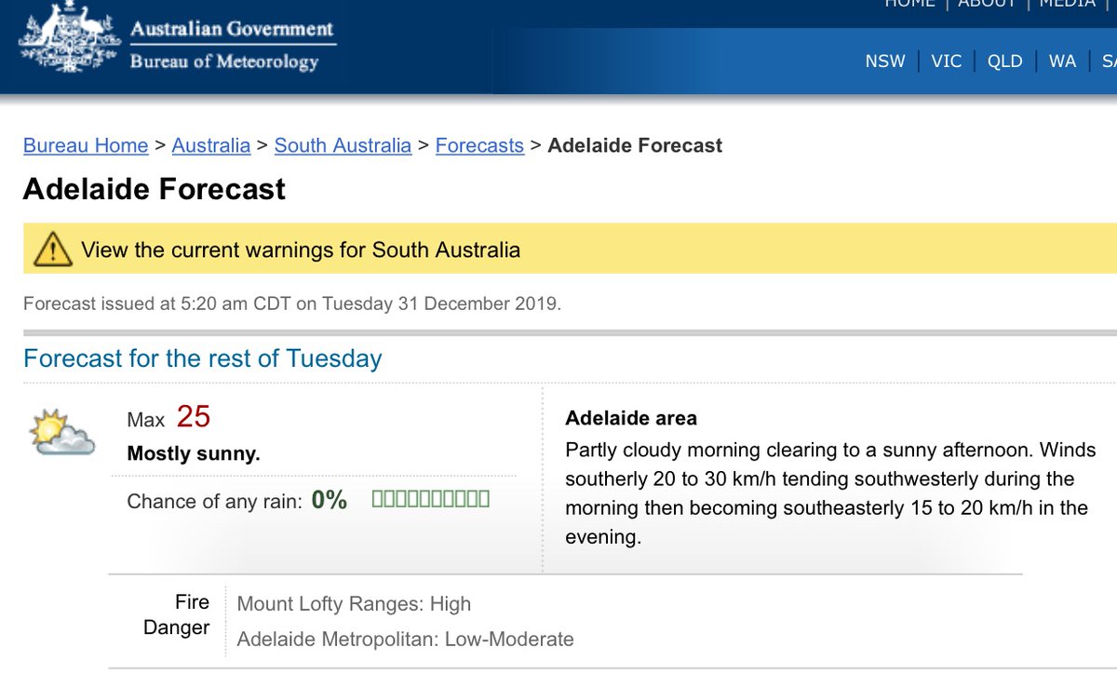Open the HOME menu item
The image size is (1117, 674).
pos(909,5)
